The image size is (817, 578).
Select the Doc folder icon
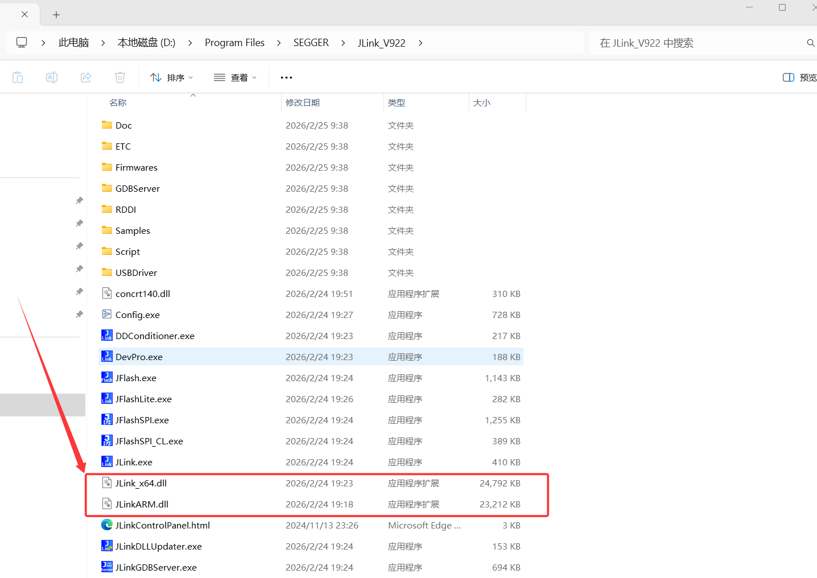coord(107,125)
